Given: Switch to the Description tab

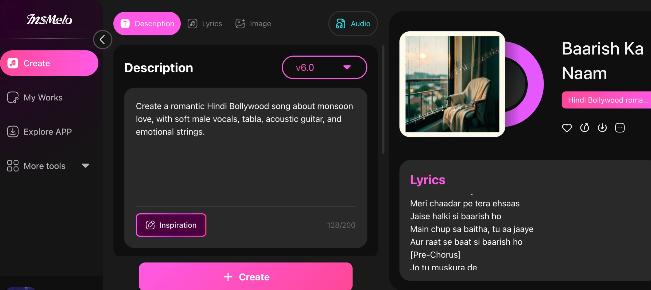Looking at the screenshot, I should click(x=147, y=23).
